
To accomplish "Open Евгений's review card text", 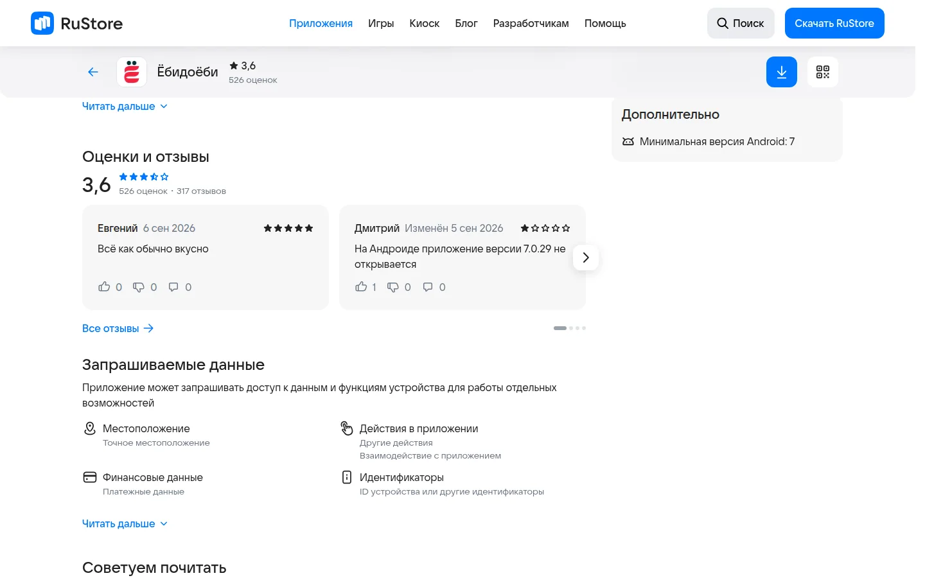I will (x=153, y=249).
